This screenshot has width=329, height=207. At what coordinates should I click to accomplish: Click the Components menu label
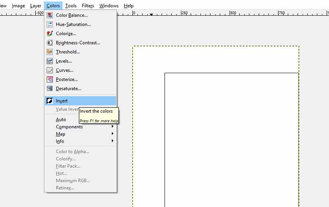(x=69, y=127)
